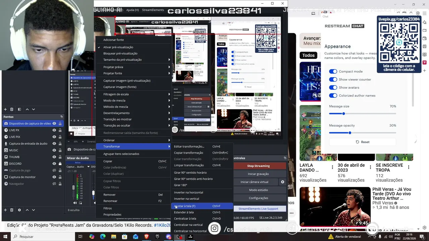Open options for SE INSCREVE TROPA video

408,167
